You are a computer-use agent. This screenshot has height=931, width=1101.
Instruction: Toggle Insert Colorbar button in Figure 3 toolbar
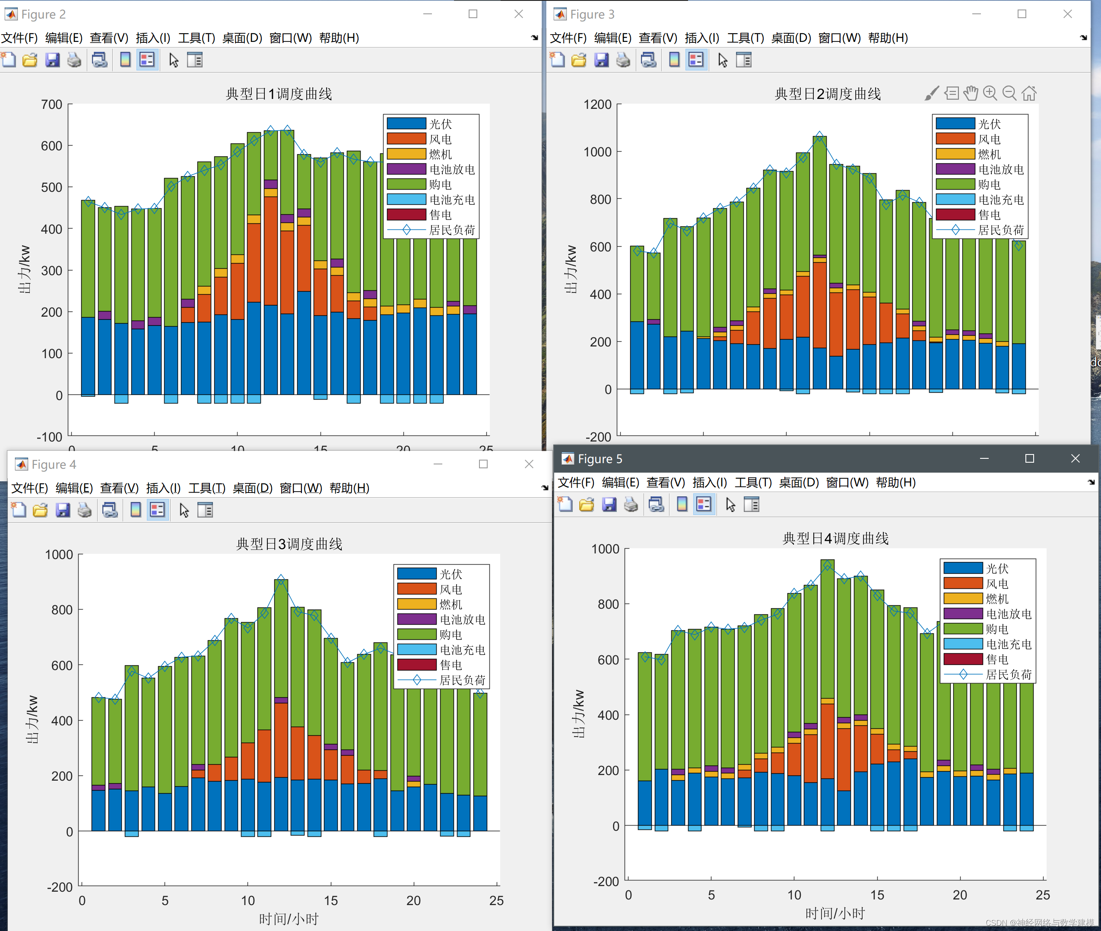pyautogui.click(x=674, y=60)
